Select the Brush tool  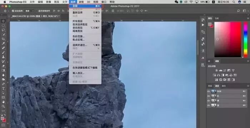tap(3, 52)
